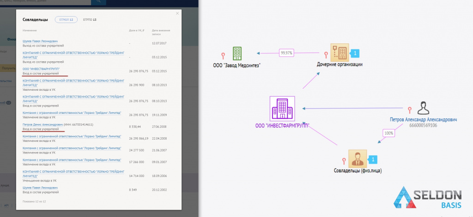Click the date 12.07.2017
Image resolution: width=473 pixels, height=217 pixels.
point(159,43)
